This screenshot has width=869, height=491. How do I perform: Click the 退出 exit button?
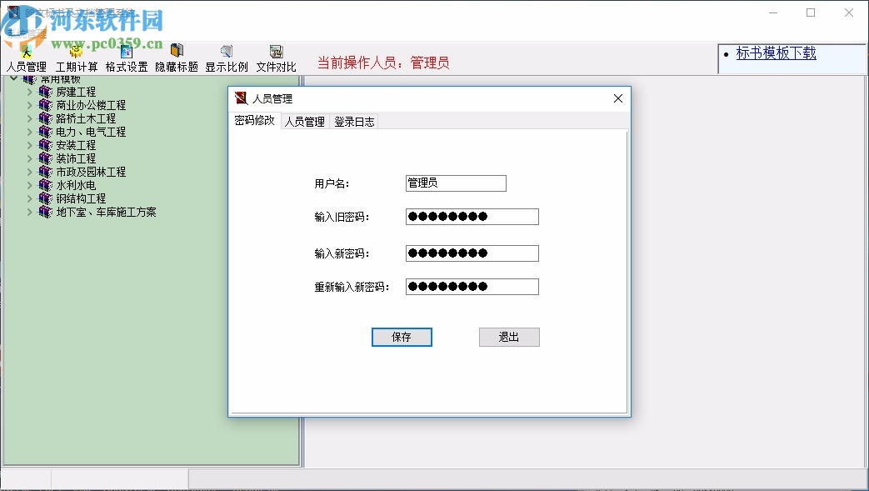(508, 337)
